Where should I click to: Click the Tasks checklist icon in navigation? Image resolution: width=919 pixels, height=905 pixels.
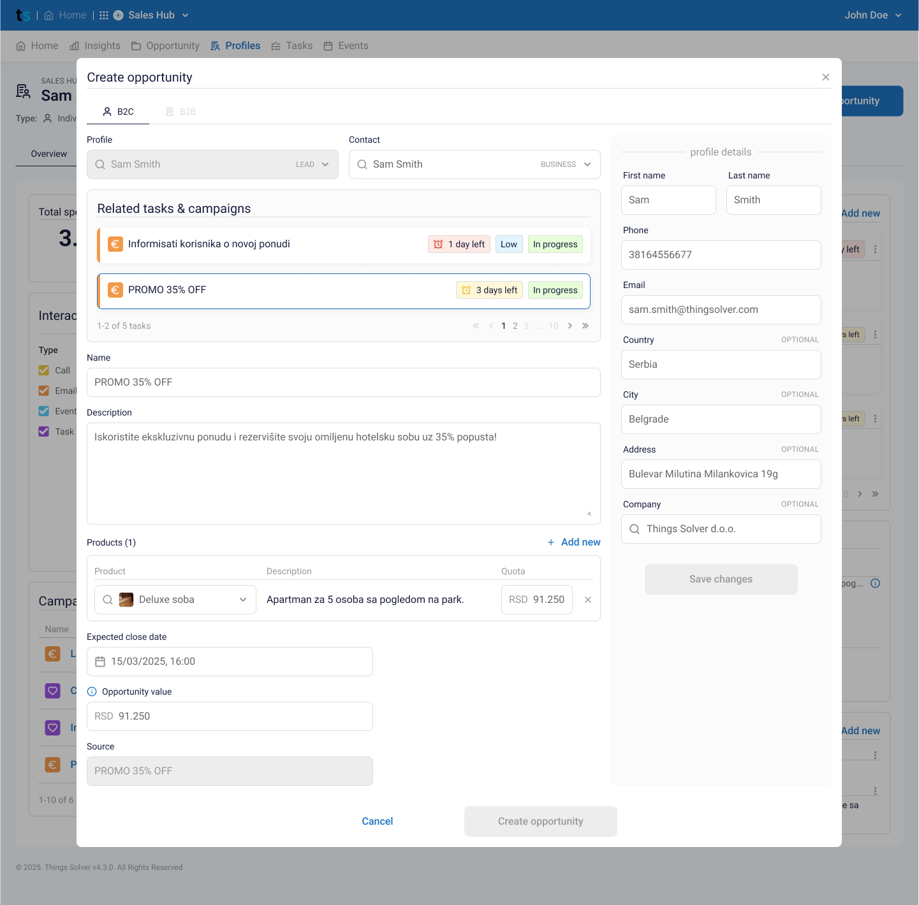(x=276, y=46)
